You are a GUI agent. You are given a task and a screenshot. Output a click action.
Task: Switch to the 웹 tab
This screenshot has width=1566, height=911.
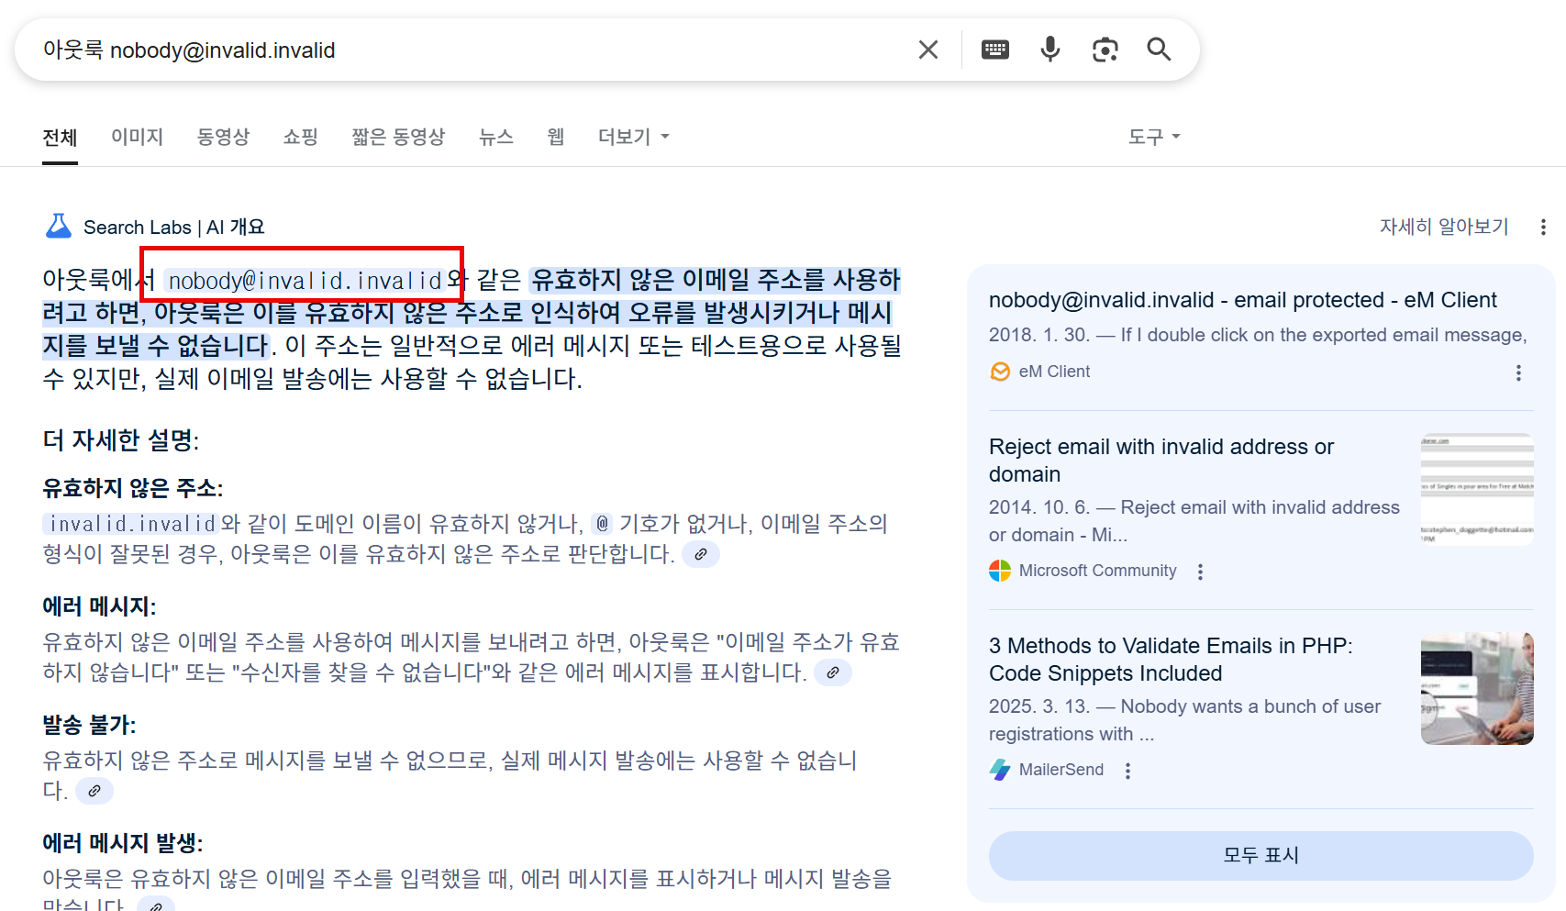point(555,137)
